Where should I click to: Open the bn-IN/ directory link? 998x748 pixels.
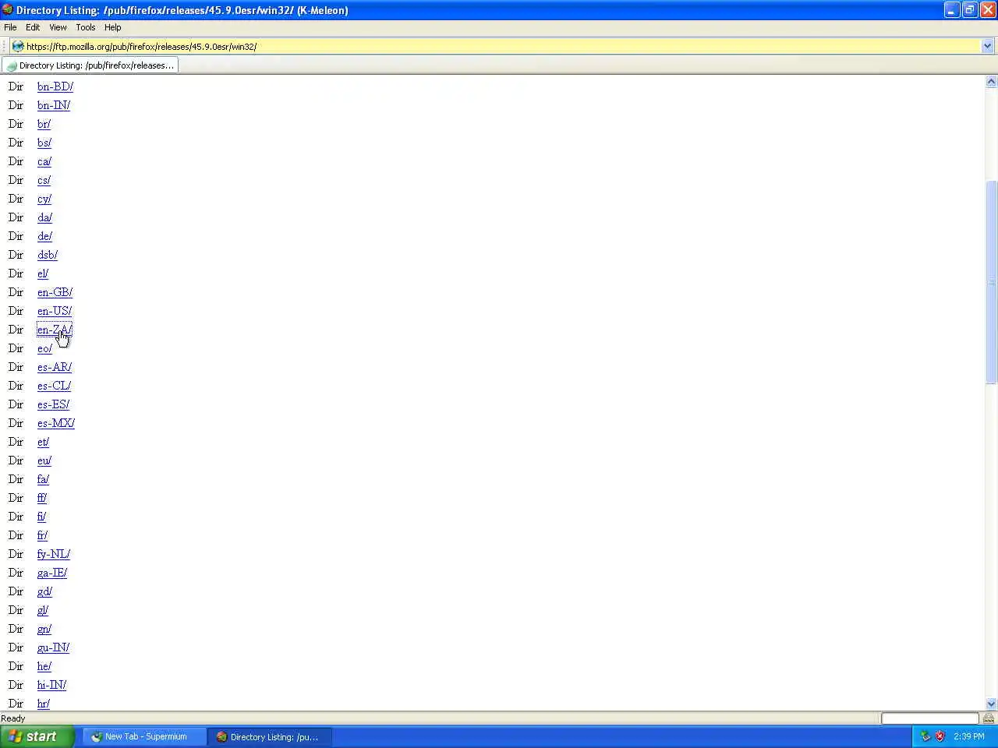[54, 105]
